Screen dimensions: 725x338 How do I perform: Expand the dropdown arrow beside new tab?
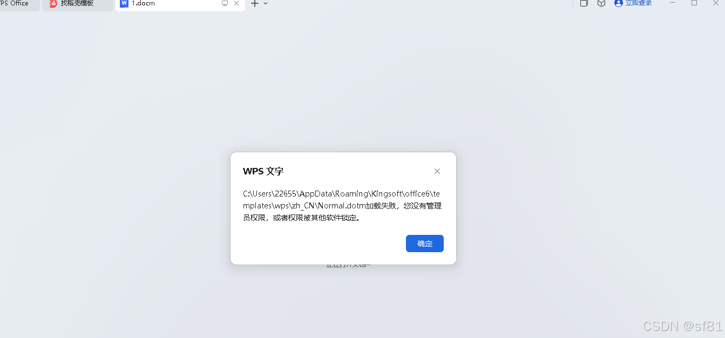coord(266,3)
